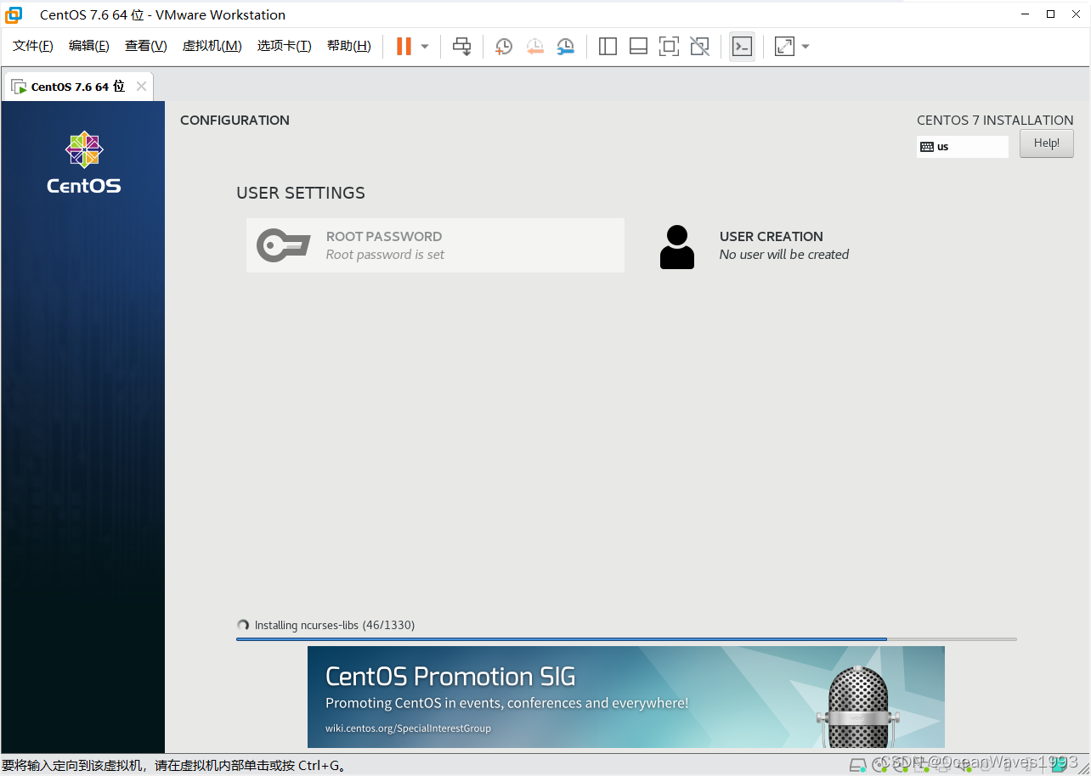The height and width of the screenshot is (776, 1091).
Task: Enter full screen mode
Action: click(669, 47)
